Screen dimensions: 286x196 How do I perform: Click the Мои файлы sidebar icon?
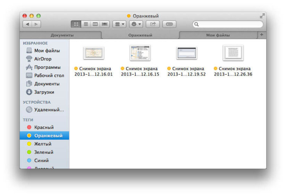click(29, 50)
